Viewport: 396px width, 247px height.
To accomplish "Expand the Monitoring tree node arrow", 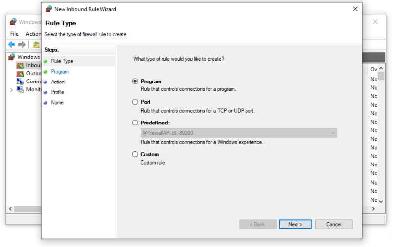I will [11, 90].
